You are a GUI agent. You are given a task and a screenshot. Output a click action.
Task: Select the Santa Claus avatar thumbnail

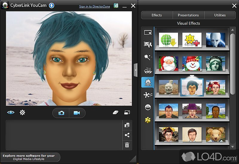(168, 64)
